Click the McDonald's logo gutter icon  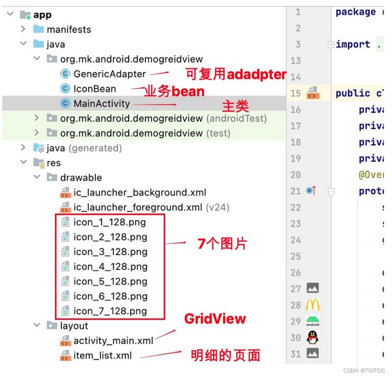tap(313, 306)
